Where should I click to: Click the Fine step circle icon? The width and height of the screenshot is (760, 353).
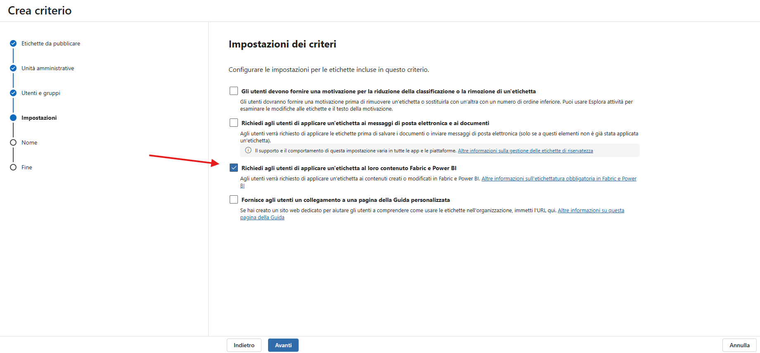click(x=13, y=167)
